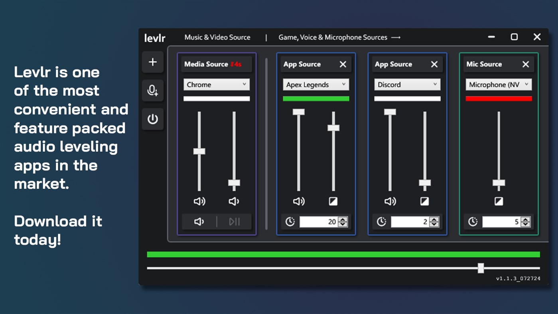Click the add microphone icon in the sidebar

[153, 90]
